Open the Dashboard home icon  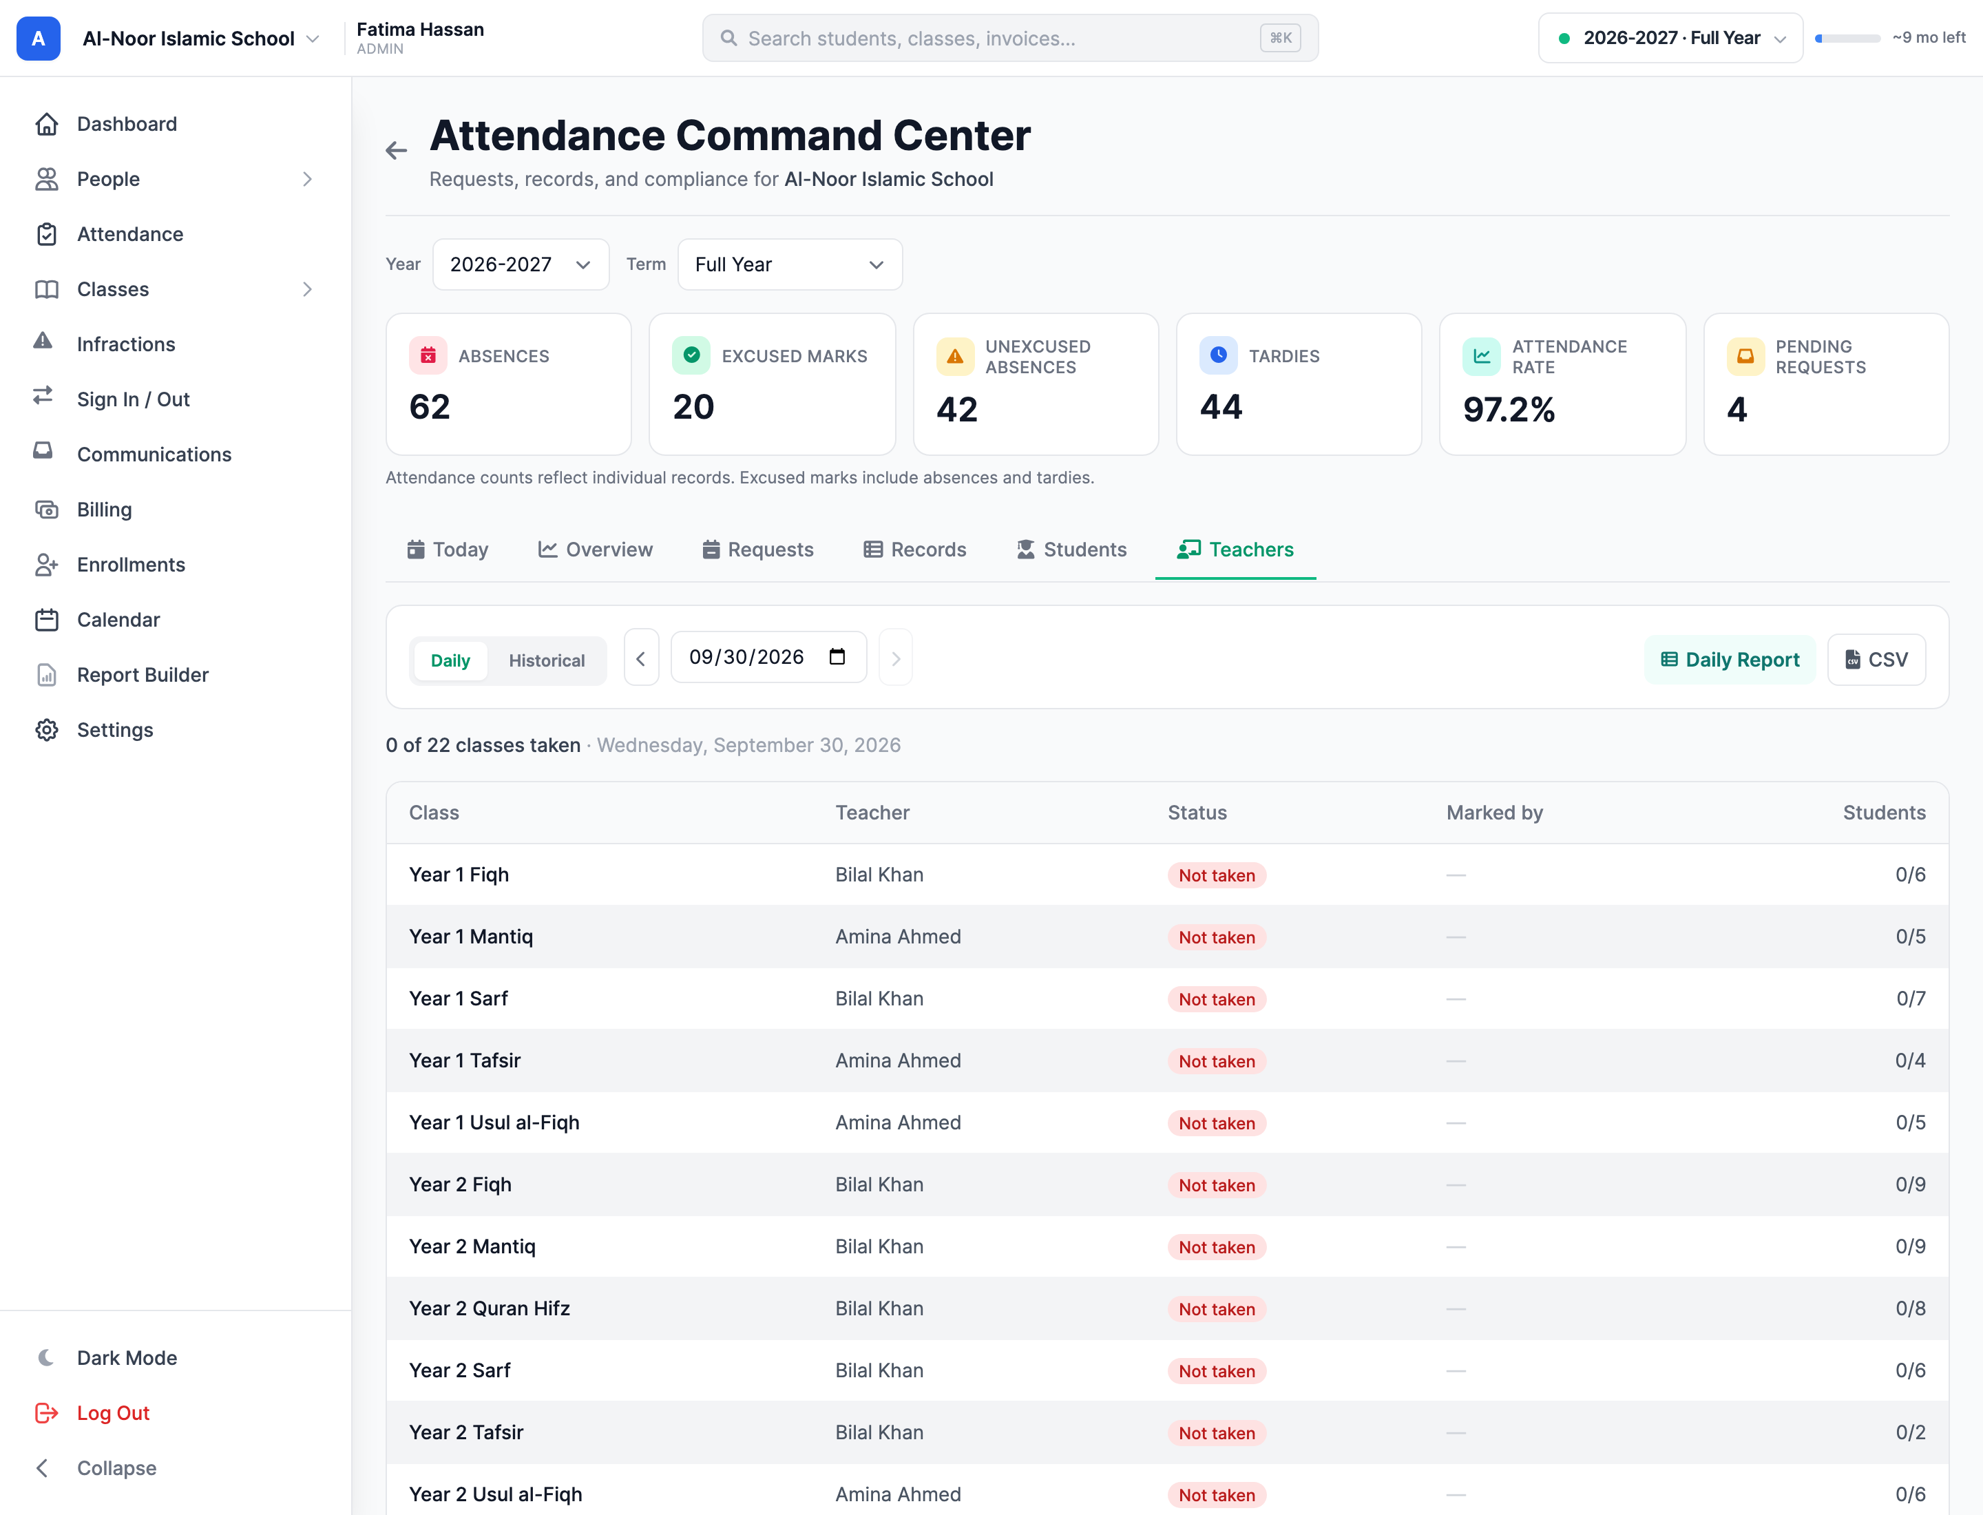47,125
